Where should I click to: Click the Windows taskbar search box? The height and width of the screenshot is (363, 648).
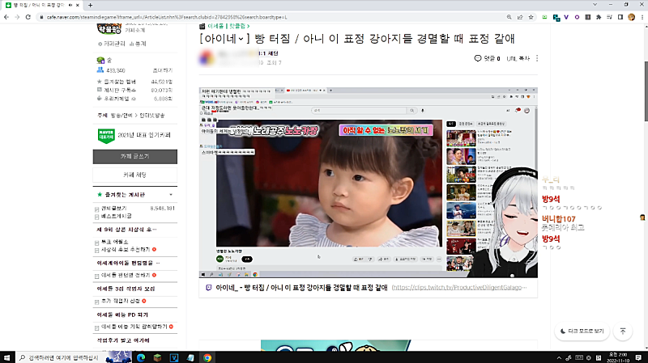click(59, 357)
